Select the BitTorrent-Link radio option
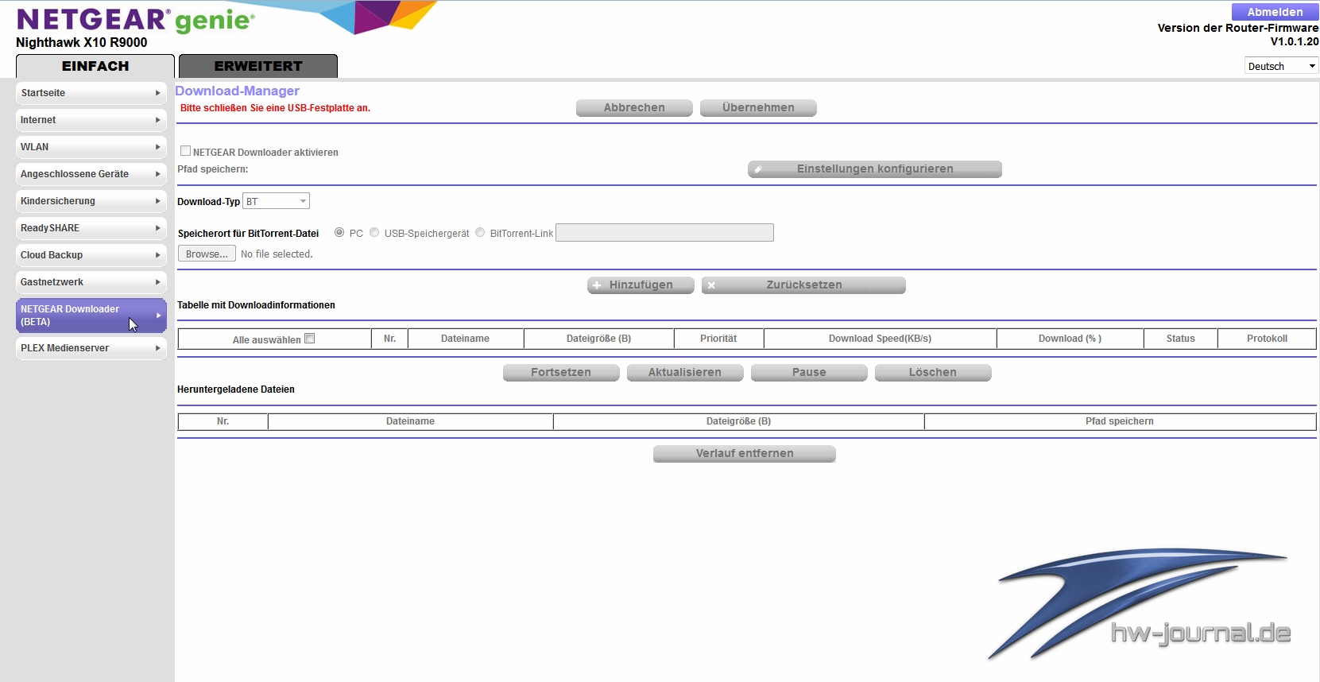The image size is (1320, 682). (x=480, y=233)
